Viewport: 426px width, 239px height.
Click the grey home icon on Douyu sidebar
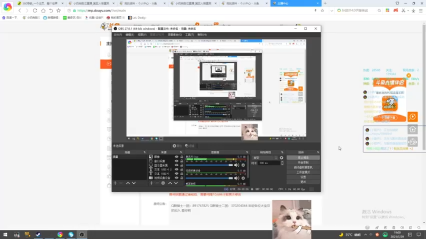(412, 129)
